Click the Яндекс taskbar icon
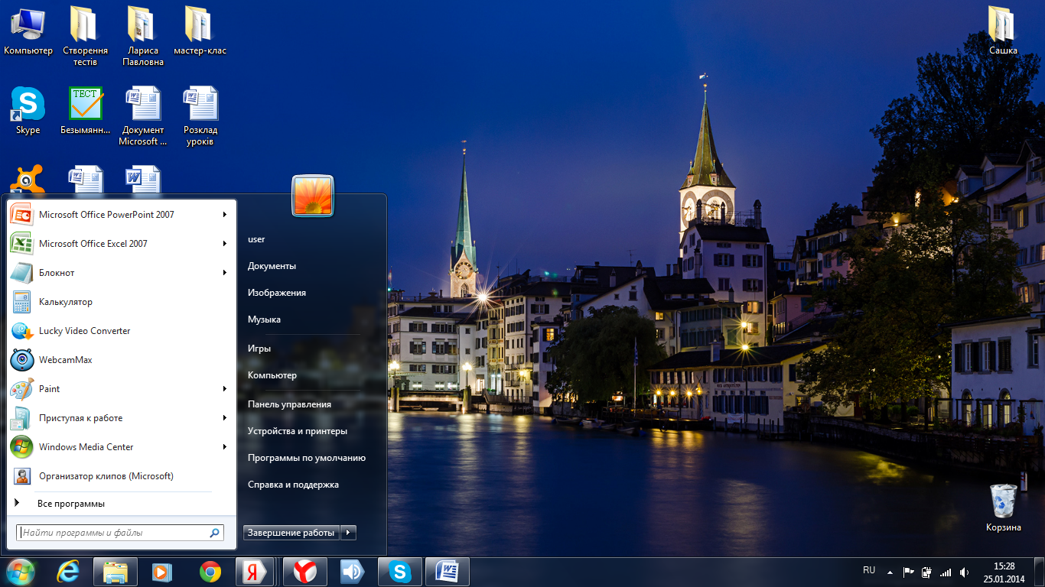 coord(255,572)
